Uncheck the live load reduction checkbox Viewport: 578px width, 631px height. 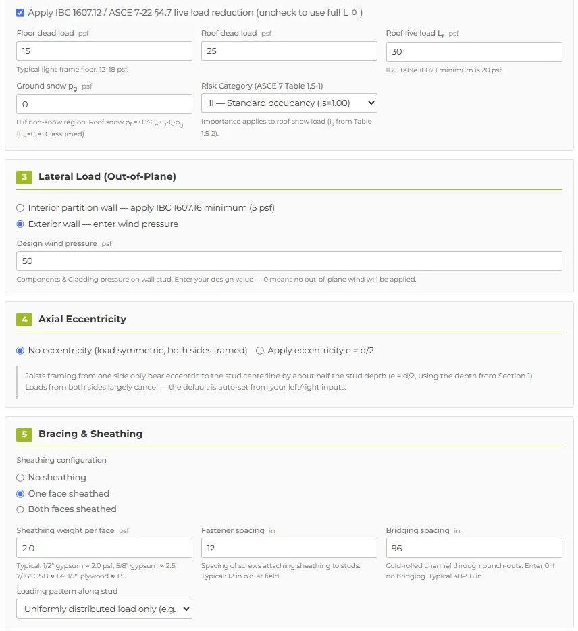point(20,13)
